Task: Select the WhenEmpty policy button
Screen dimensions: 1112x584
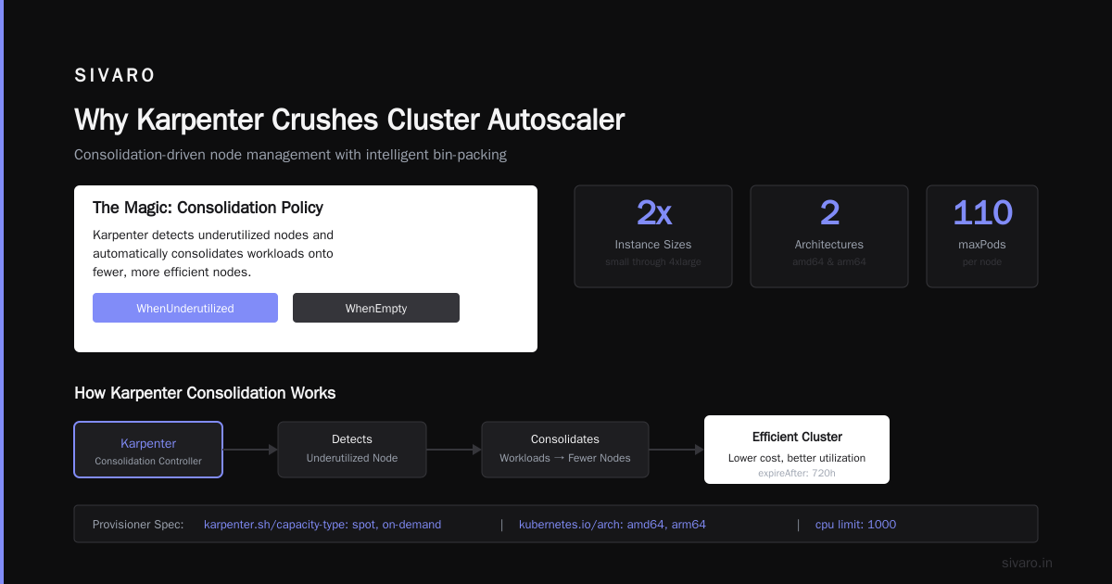Action: click(376, 308)
